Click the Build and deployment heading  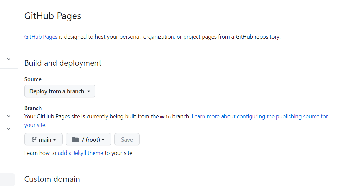[x=63, y=63]
